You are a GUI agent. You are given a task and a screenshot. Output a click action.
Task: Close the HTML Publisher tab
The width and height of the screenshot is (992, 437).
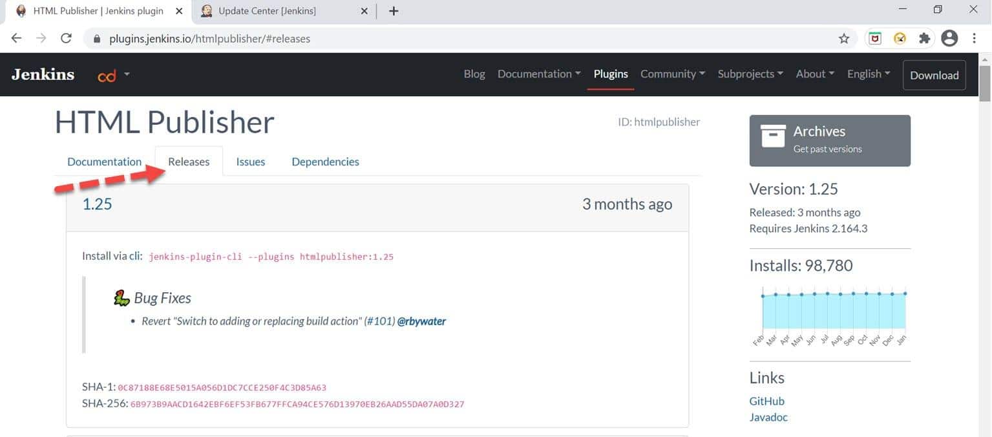180,11
